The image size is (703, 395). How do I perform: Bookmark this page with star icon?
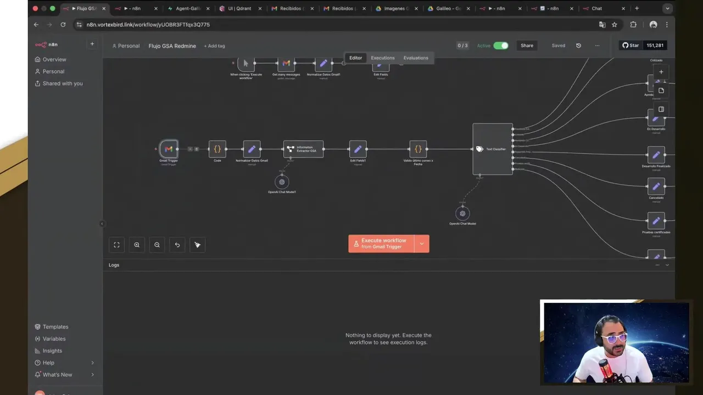(x=615, y=25)
